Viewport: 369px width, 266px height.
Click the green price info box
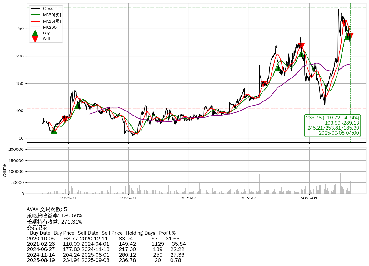[x=332, y=125]
